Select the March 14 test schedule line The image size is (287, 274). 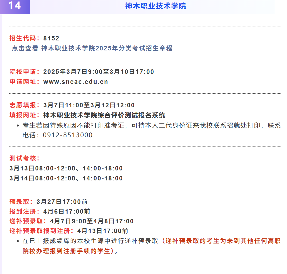[x=66, y=178]
